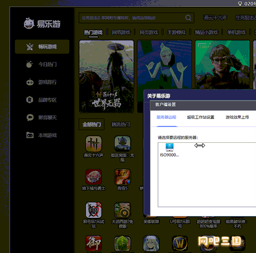Click into the game search box
The width and height of the screenshot is (256, 253).
click(x=136, y=18)
